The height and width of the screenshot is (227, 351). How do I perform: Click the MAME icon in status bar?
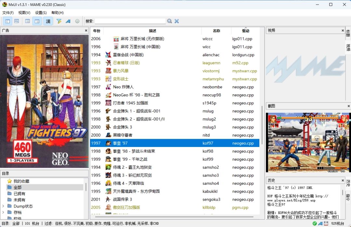coord(320,223)
